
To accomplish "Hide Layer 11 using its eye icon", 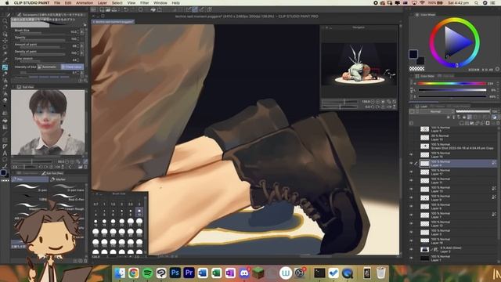I will 411,181.
